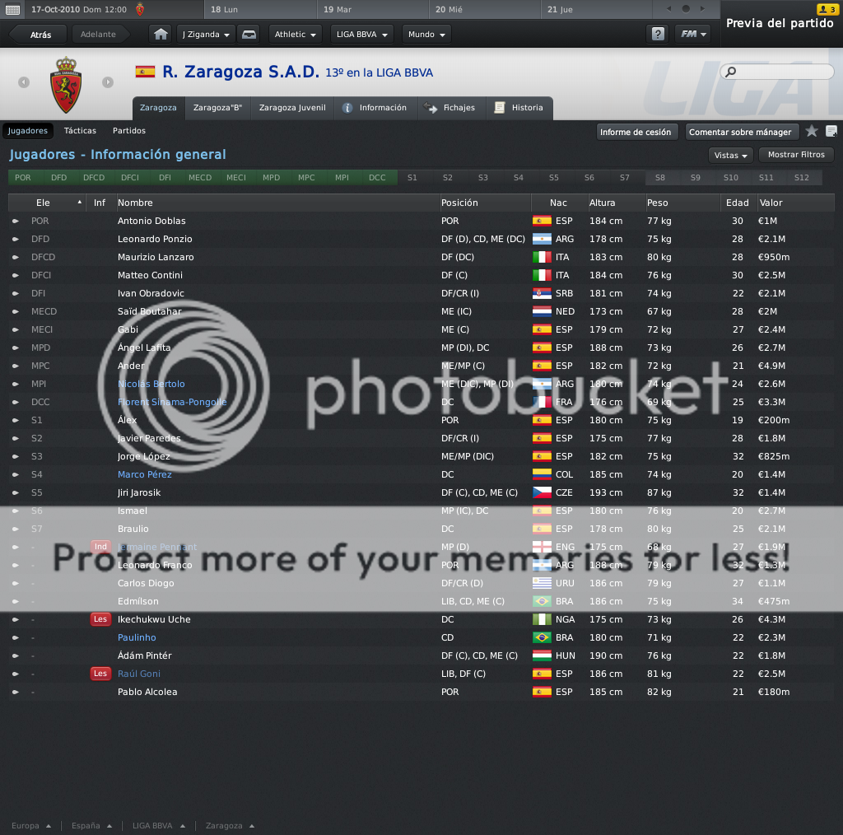
Task: Add club to favorites with the star icon
Action: point(812,131)
